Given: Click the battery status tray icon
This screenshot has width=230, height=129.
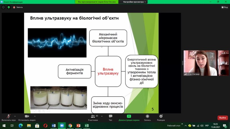Looking at the screenshot, I should pos(194,126).
